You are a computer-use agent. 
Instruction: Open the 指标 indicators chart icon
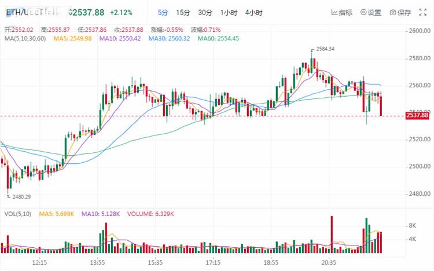point(334,13)
